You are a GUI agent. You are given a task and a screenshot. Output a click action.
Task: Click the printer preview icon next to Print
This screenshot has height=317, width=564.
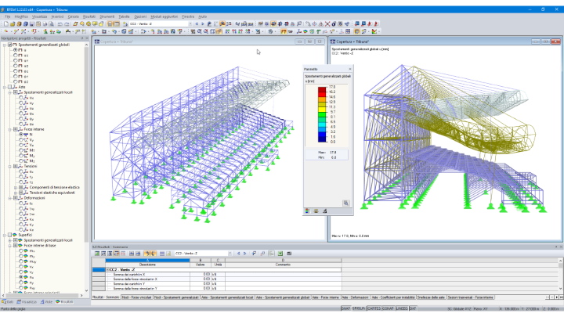coord(52,24)
